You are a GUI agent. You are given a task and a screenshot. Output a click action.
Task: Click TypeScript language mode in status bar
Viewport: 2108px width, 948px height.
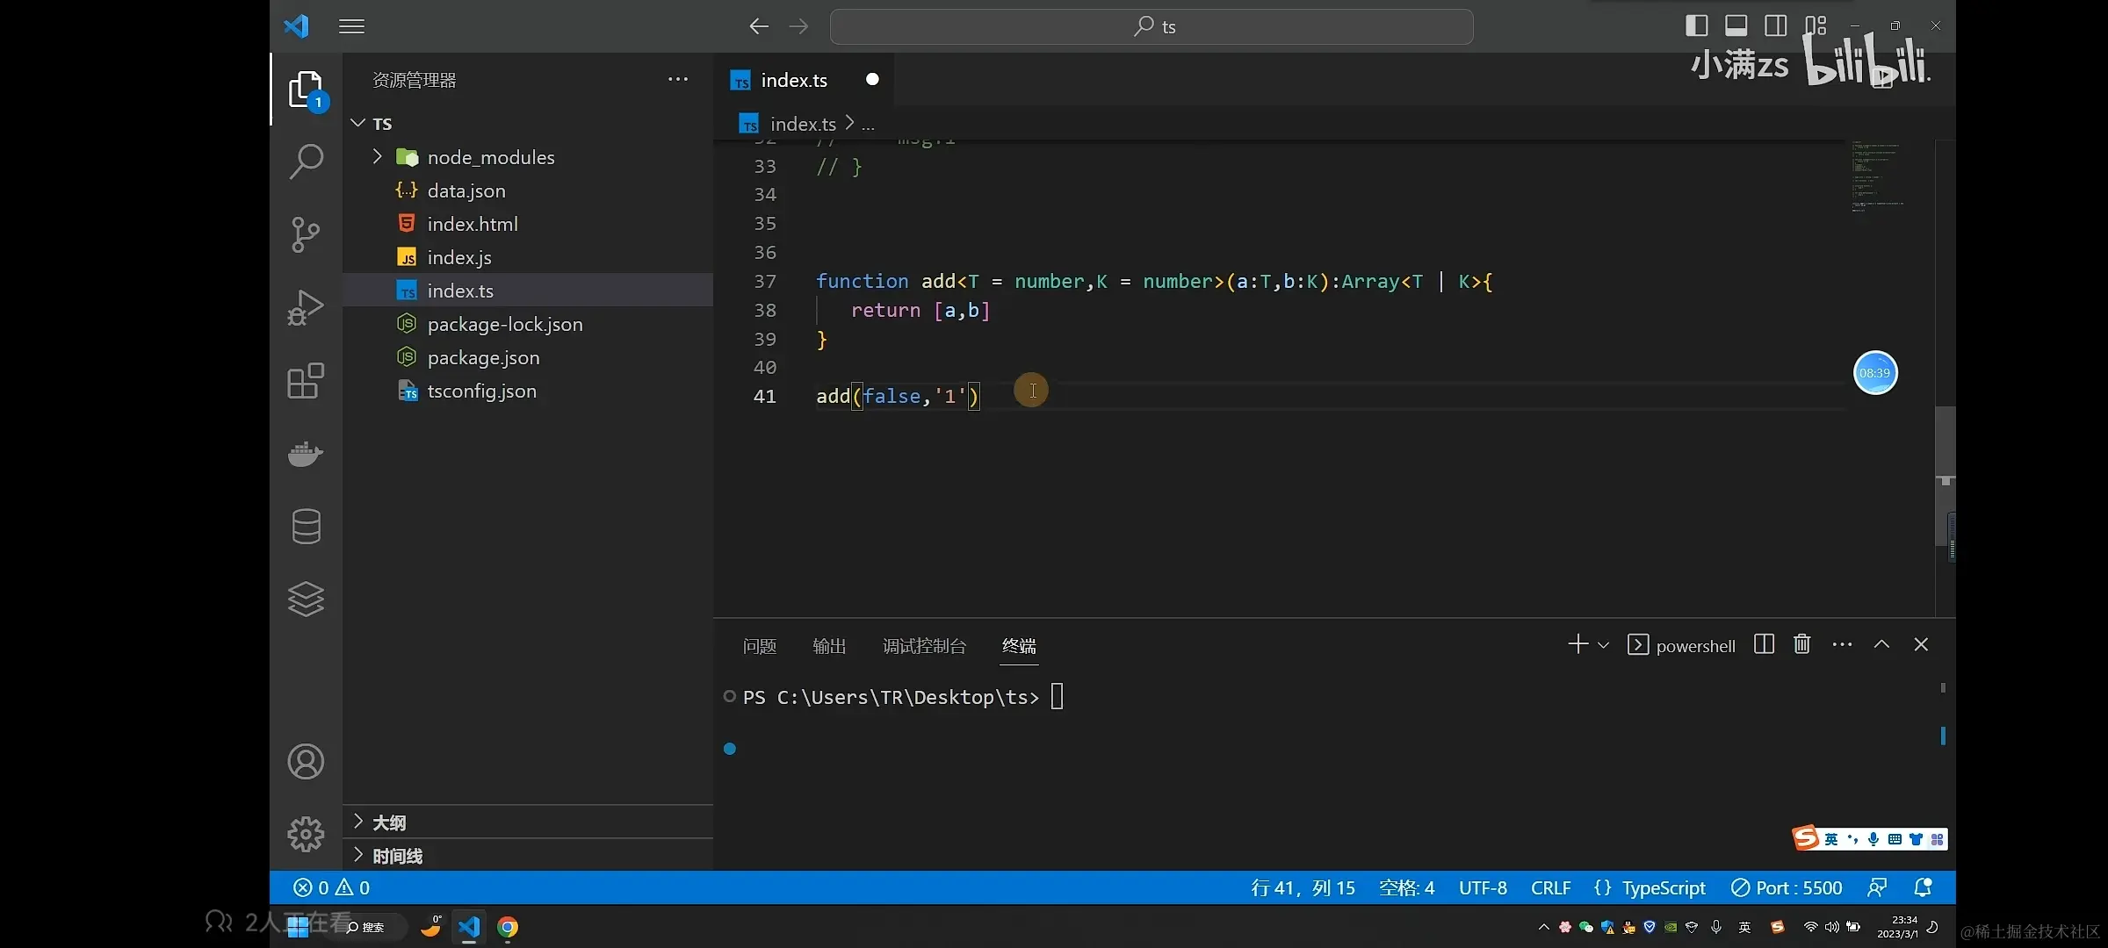coord(1663,887)
